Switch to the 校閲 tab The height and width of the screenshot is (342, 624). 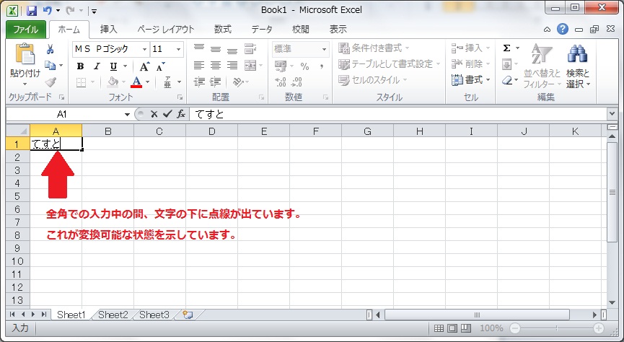[x=301, y=30]
